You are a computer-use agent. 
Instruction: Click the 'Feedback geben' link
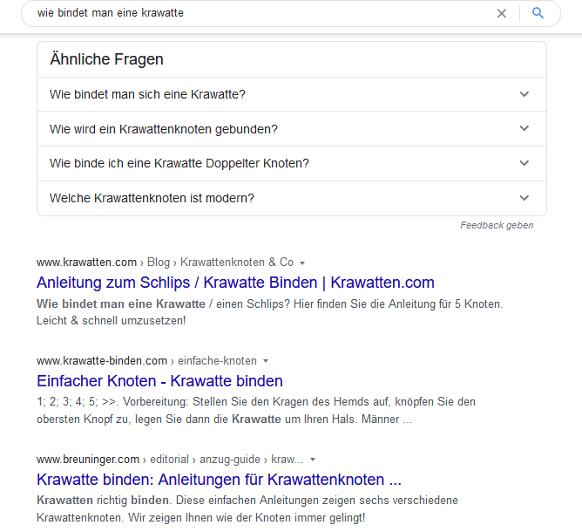497,225
